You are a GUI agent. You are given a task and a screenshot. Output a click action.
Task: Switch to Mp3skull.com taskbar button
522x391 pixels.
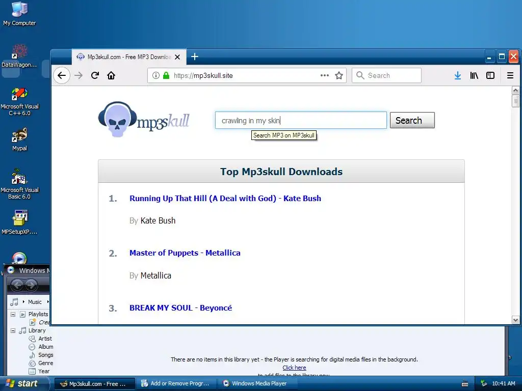(94, 384)
